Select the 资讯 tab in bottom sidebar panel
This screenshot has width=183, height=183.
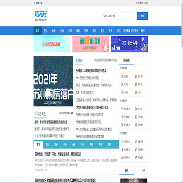point(127,170)
